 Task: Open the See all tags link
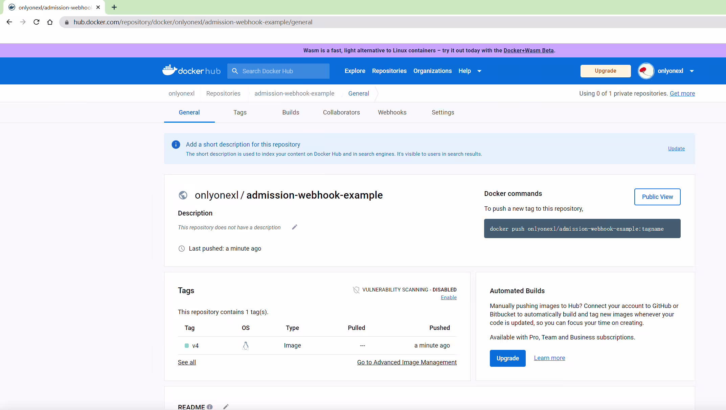tap(187, 362)
